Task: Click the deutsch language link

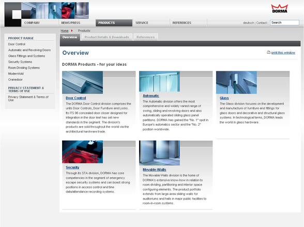Action: tap(248, 23)
